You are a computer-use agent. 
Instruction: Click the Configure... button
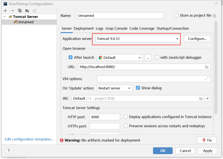click(197, 39)
